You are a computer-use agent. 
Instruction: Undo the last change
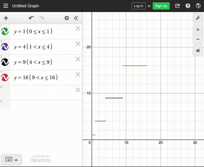click(31, 18)
